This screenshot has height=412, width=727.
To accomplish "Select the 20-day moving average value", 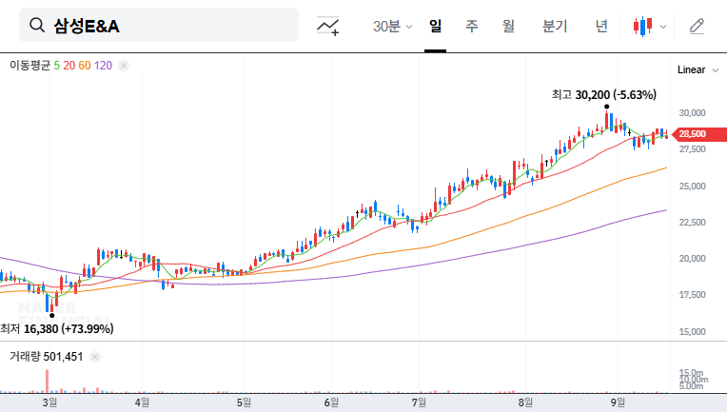I will pyautogui.click(x=69, y=66).
